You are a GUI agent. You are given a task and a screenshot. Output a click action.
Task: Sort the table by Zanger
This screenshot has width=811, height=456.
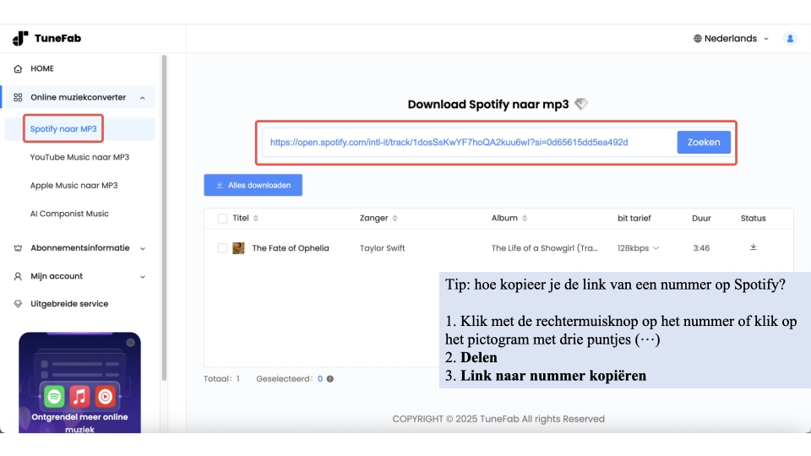coord(395,219)
